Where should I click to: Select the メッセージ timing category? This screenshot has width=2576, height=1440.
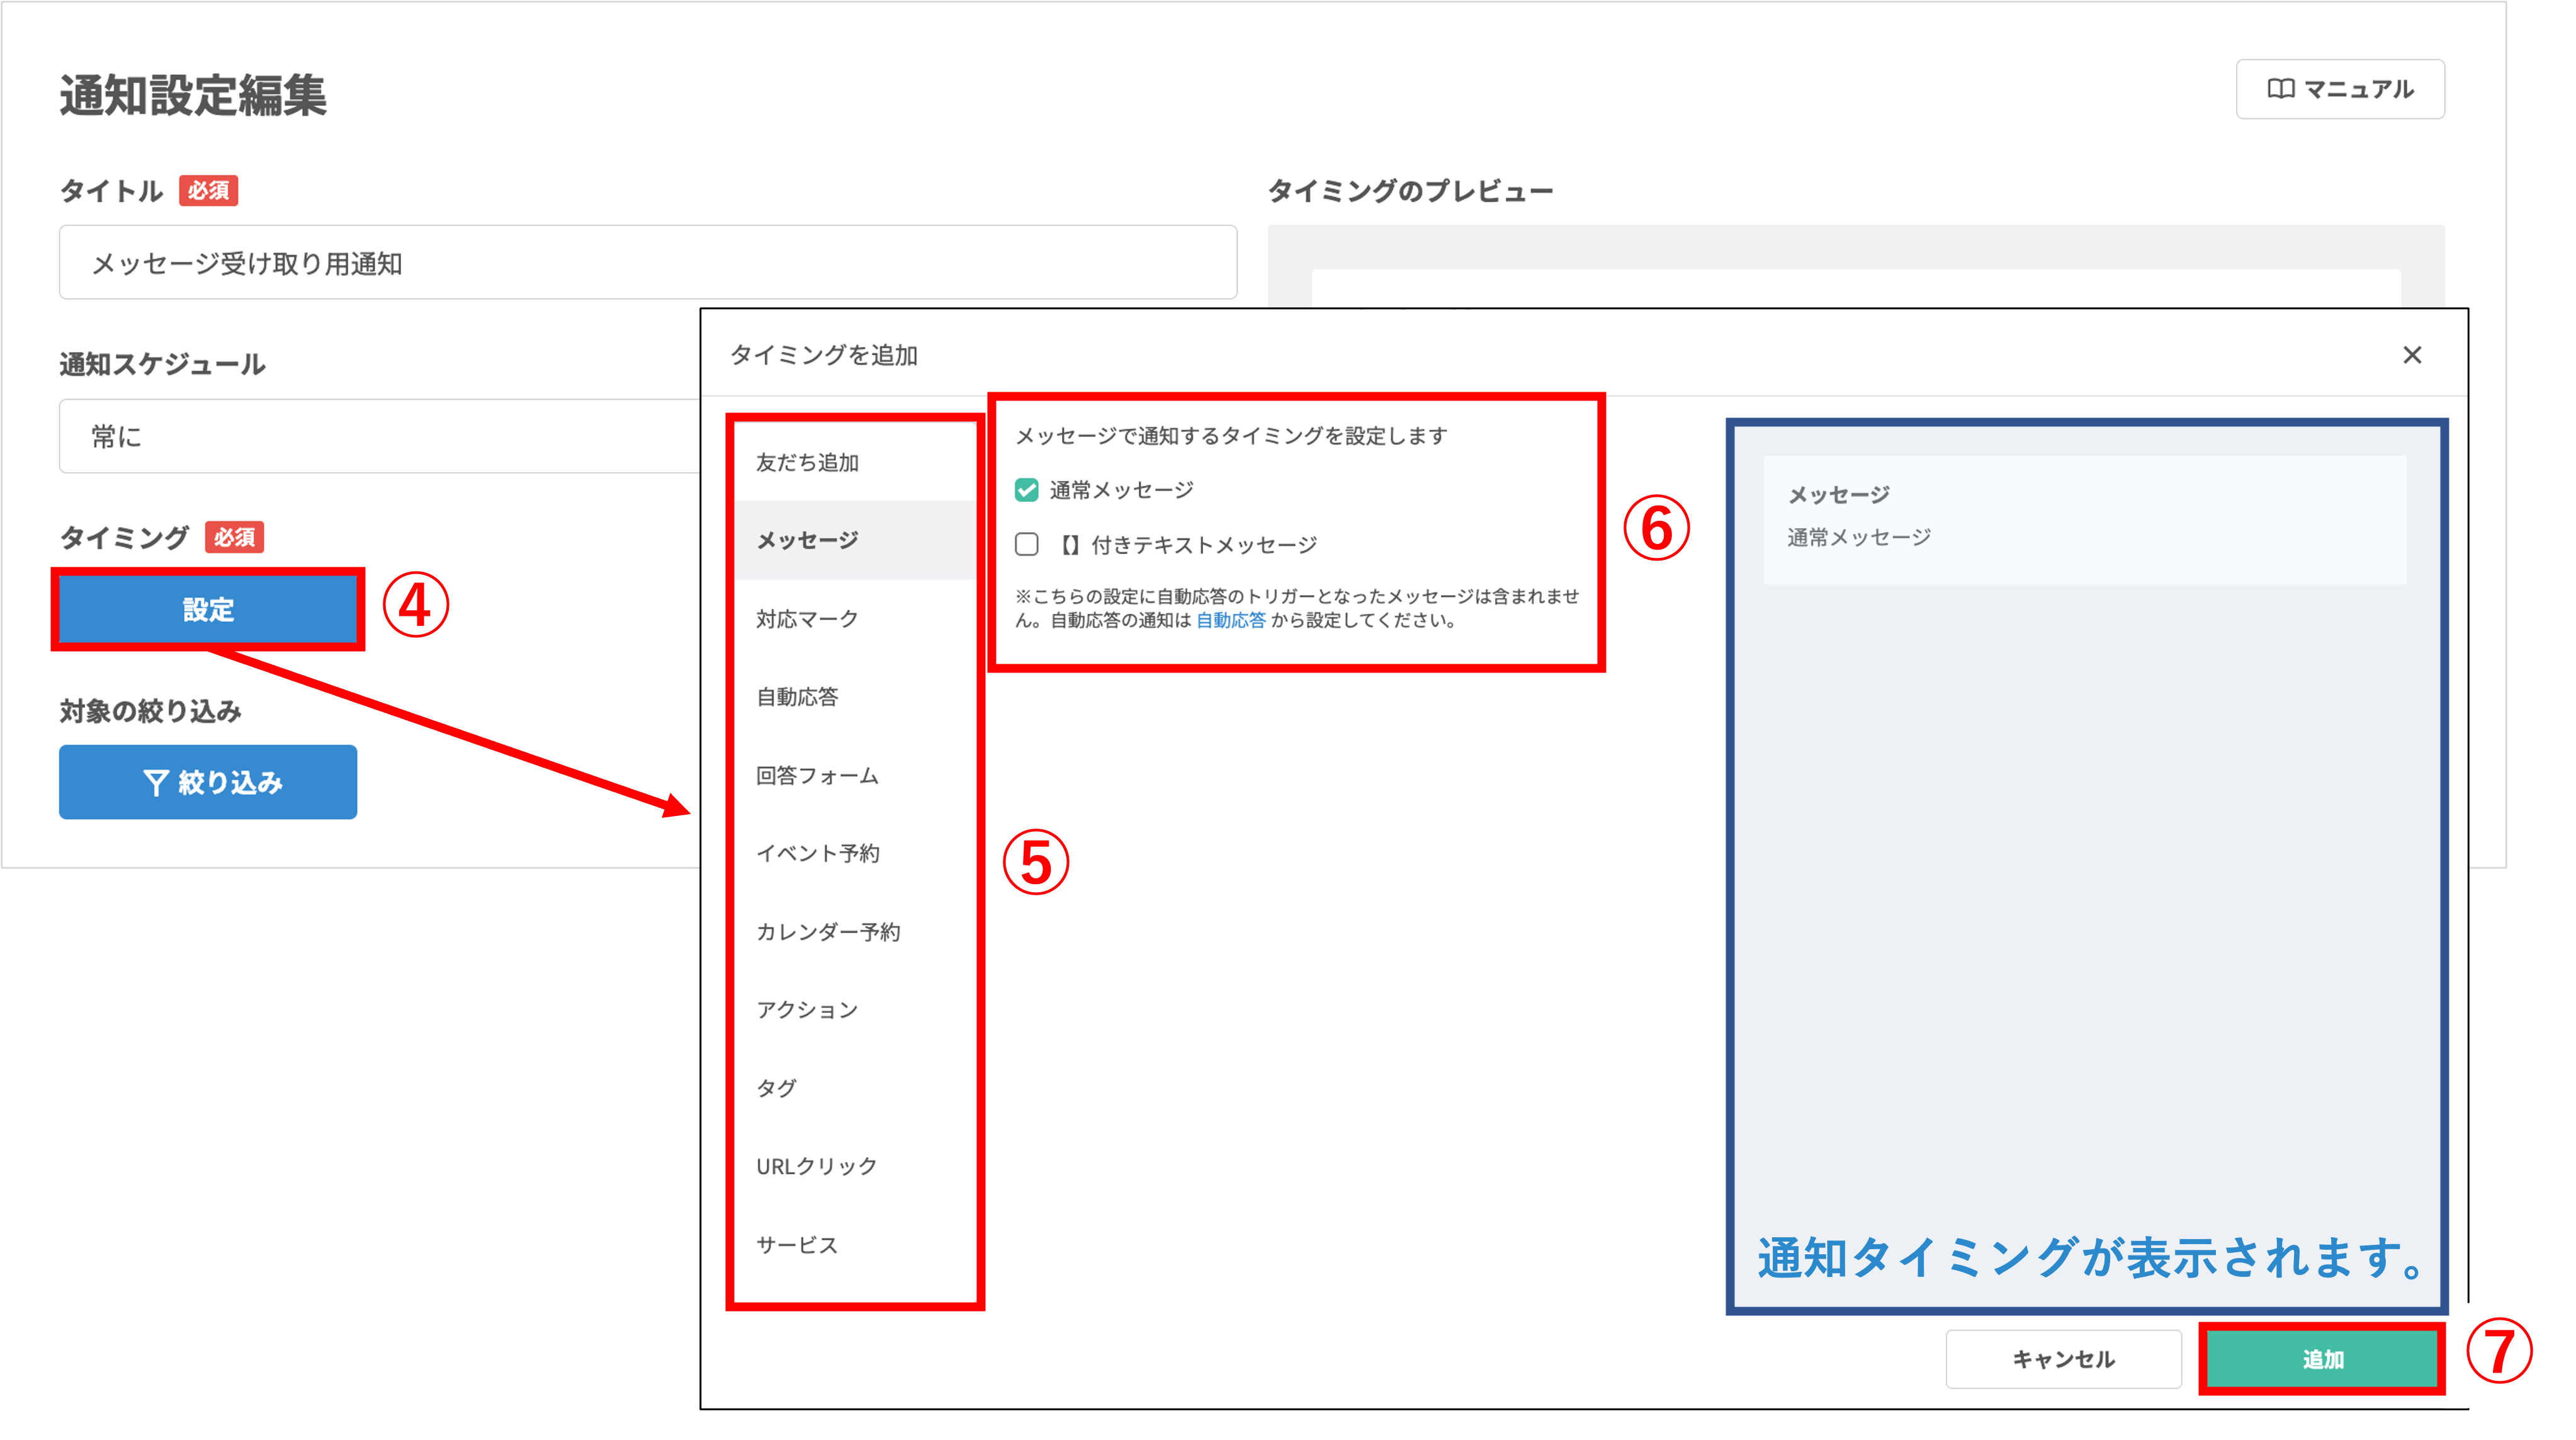pyautogui.click(x=807, y=541)
